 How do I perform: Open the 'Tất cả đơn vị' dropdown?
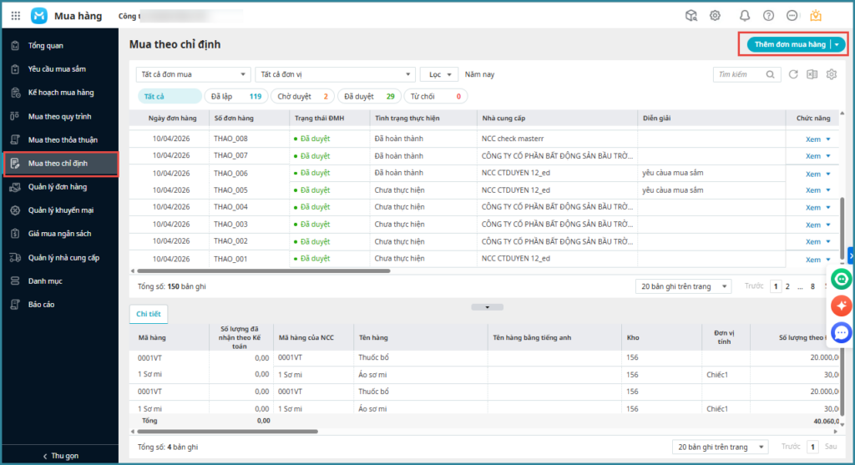[334, 74]
